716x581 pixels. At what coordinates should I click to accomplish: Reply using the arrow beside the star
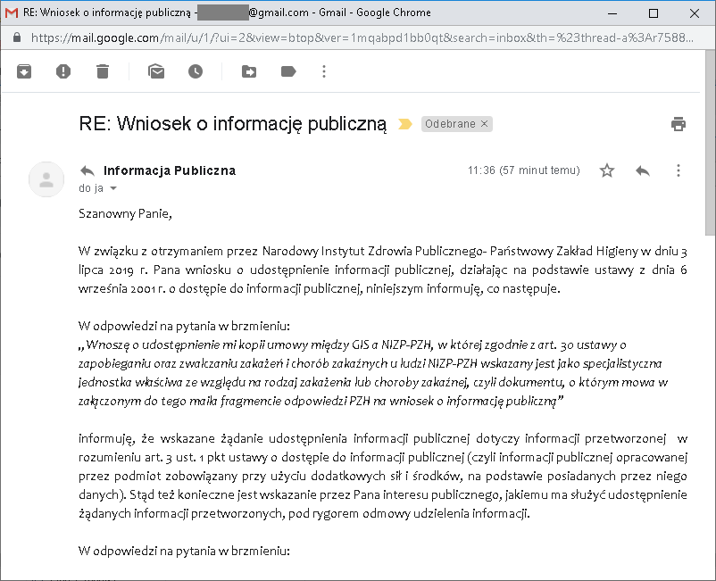click(x=643, y=170)
